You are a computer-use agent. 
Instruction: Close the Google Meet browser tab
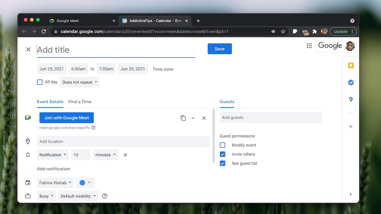[114, 21]
